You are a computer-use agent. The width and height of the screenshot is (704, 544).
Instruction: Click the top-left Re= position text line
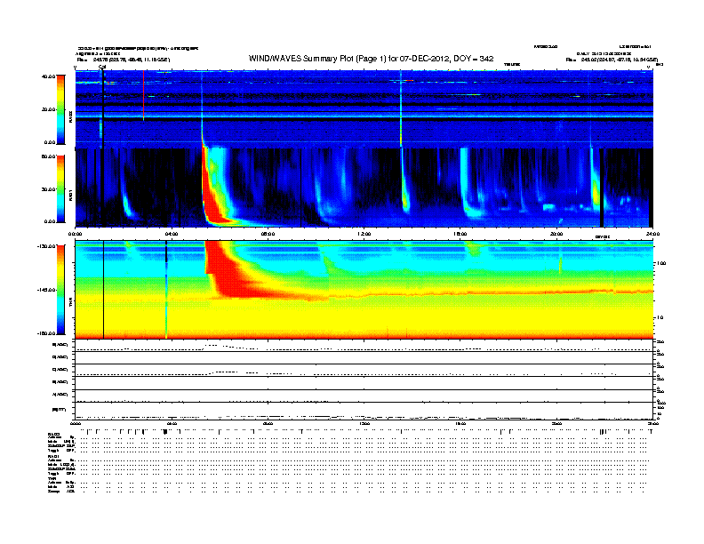pos(124,60)
